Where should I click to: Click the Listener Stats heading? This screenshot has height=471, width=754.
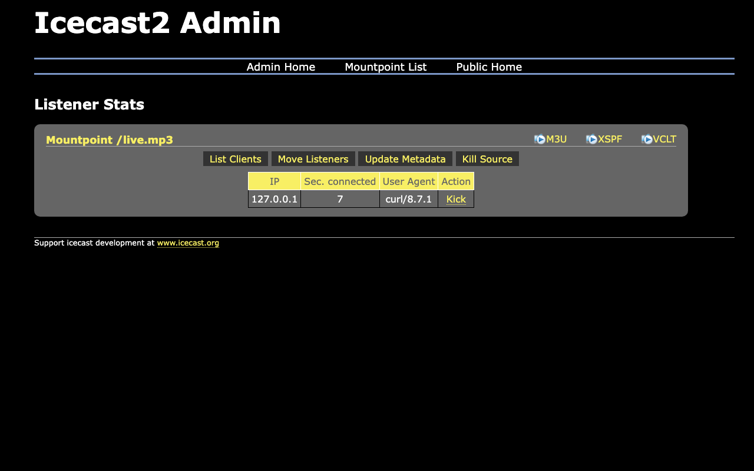tap(89, 105)
